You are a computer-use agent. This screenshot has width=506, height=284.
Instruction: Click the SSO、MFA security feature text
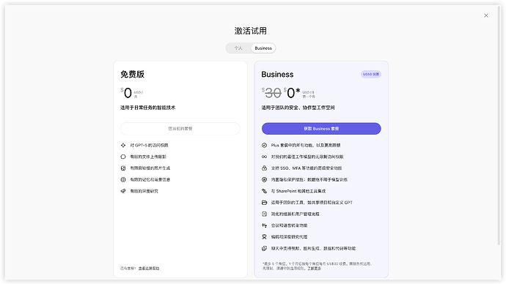point(307,168)
